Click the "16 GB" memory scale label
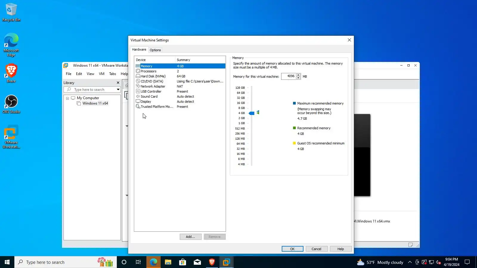The image size is (477, 268). coord(241,103)
